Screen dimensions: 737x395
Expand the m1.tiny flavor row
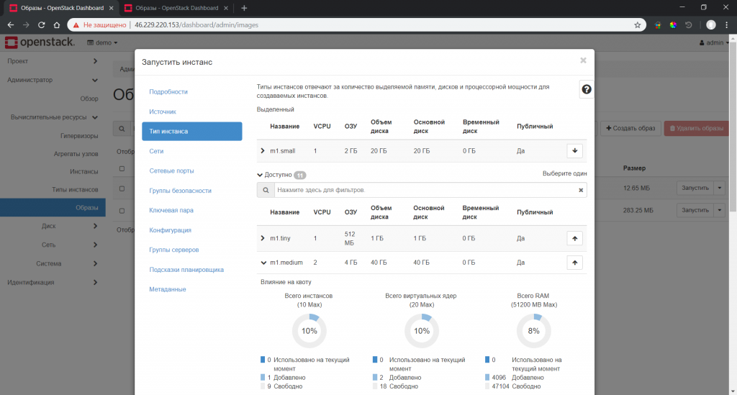262,238
